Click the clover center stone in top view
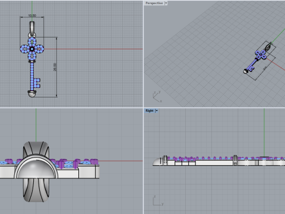The height and width of the screenshot is (214, 285). [32, 49]
